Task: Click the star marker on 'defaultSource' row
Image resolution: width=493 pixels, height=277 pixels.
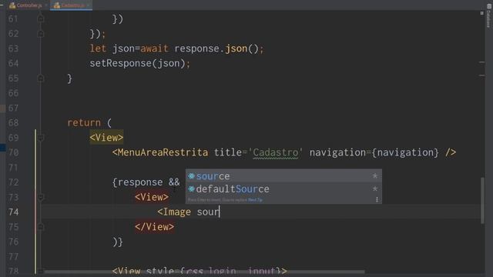Action: pyautogui.click(x=375, y=189)
